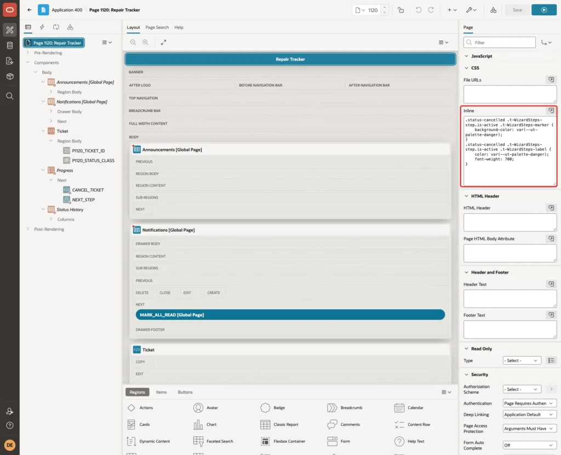
Task: Open the sidebar search magnifier
Action: [x=10, y=96]
